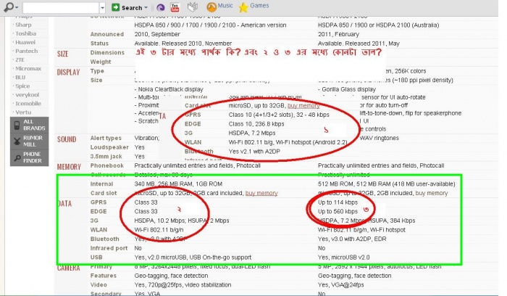Click the USB row label
This screenshot has width=507, height=296.
pyautogui.click(x=96, y=258)
